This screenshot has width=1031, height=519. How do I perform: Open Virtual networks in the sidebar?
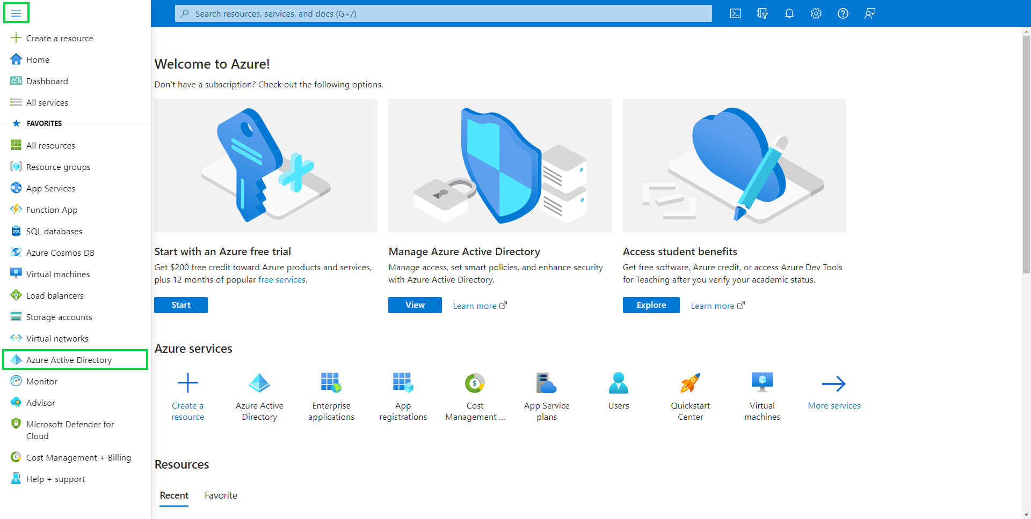click(x=75, y=338)
